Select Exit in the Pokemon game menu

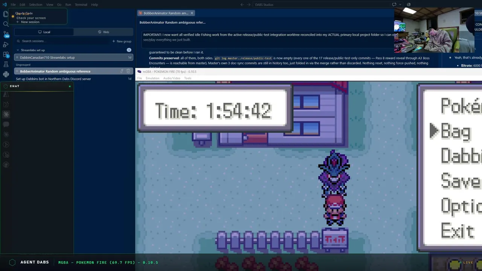coord(457,231)
